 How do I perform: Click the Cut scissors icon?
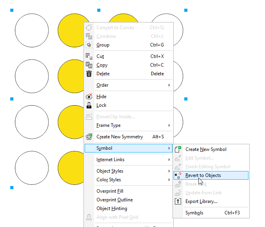click(x=89, y=56)
